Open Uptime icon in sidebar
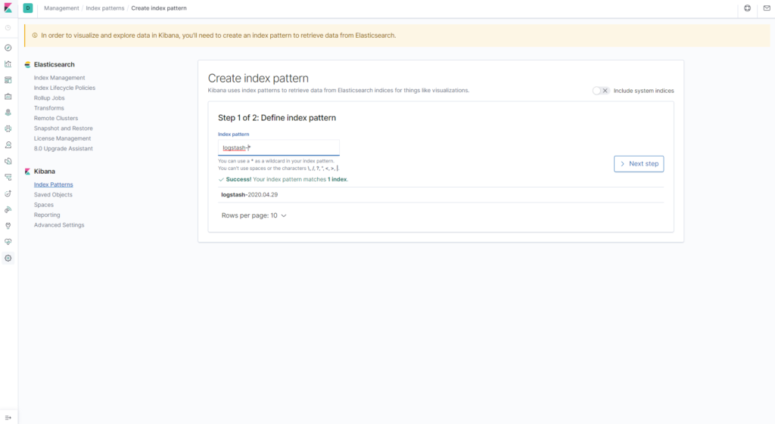Screen dimensions: 775x424 (x=8, y=193)
